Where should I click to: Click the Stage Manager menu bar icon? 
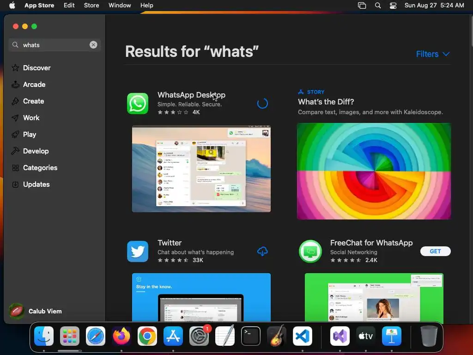[x=362, y=6]
